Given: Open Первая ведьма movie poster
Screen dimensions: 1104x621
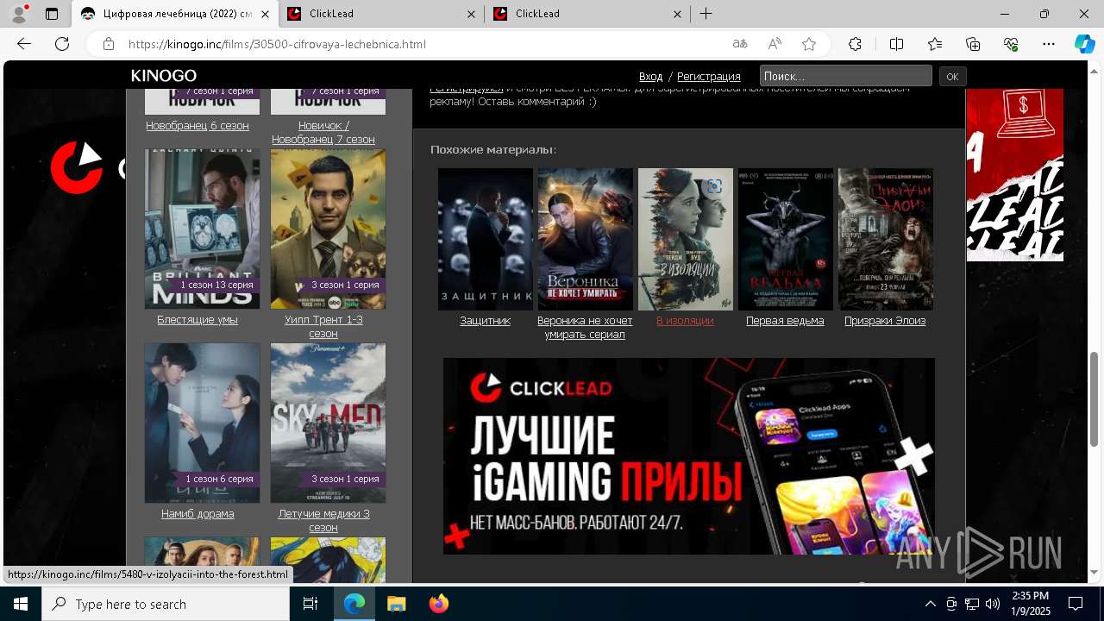Looking at the screenshot, I should [786, 239].
